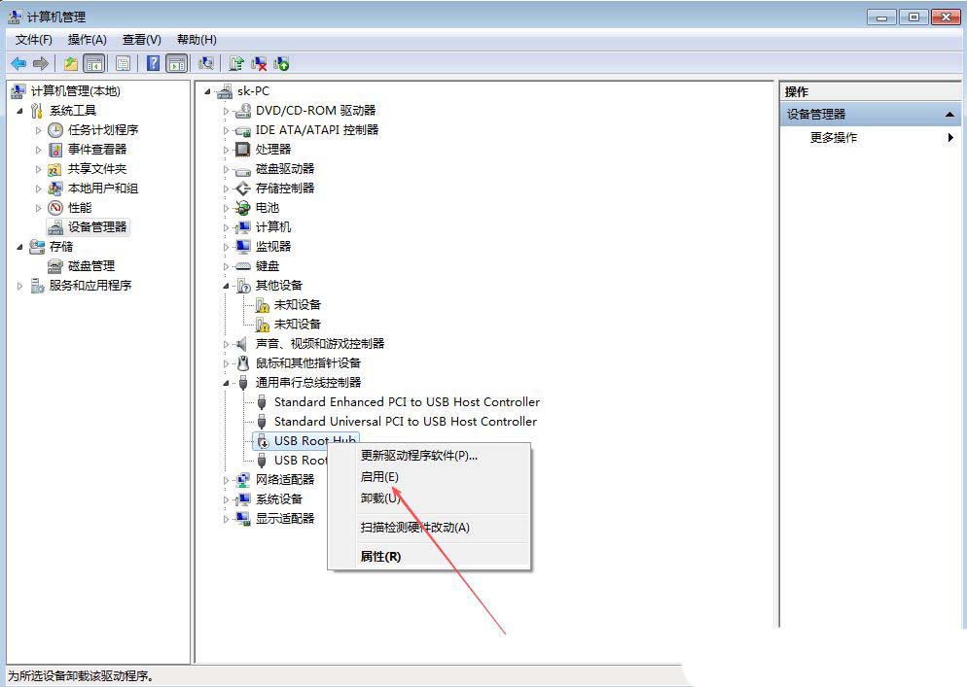Expand the DVD/CD-ROM 驱动器 node
Viewport: 967px width, 687px height.
pos(226,111)
